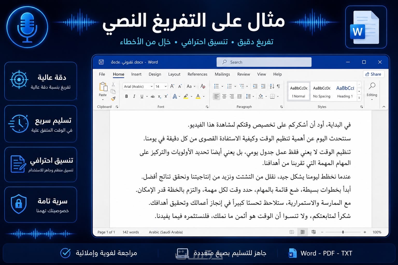Toggle Strikethrough formatting

point(153,96)
